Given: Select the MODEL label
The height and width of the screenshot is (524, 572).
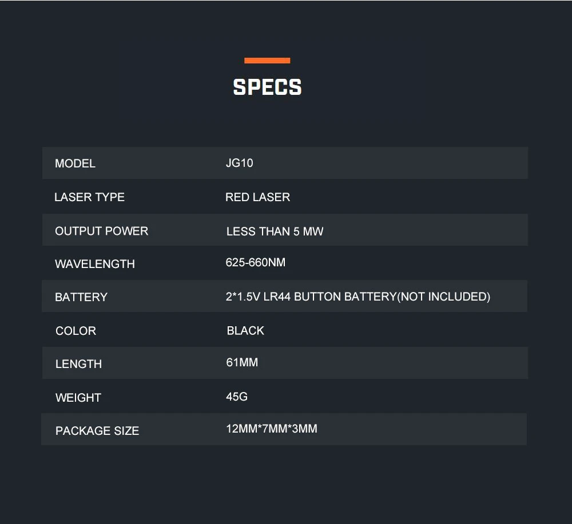Looking at the screenshot, I should coord(75,163).
